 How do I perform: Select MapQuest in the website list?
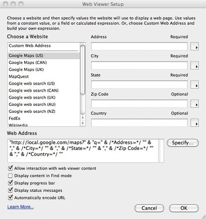click(44, 77)
